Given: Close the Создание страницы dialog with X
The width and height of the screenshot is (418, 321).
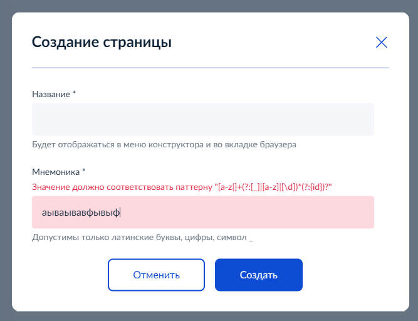Looking at the screenshot, I should coord(382,43).
